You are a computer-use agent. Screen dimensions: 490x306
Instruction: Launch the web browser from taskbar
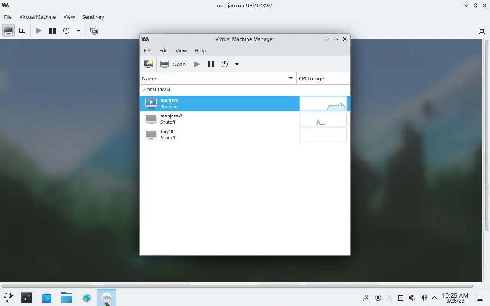click(x=87, y=297)
